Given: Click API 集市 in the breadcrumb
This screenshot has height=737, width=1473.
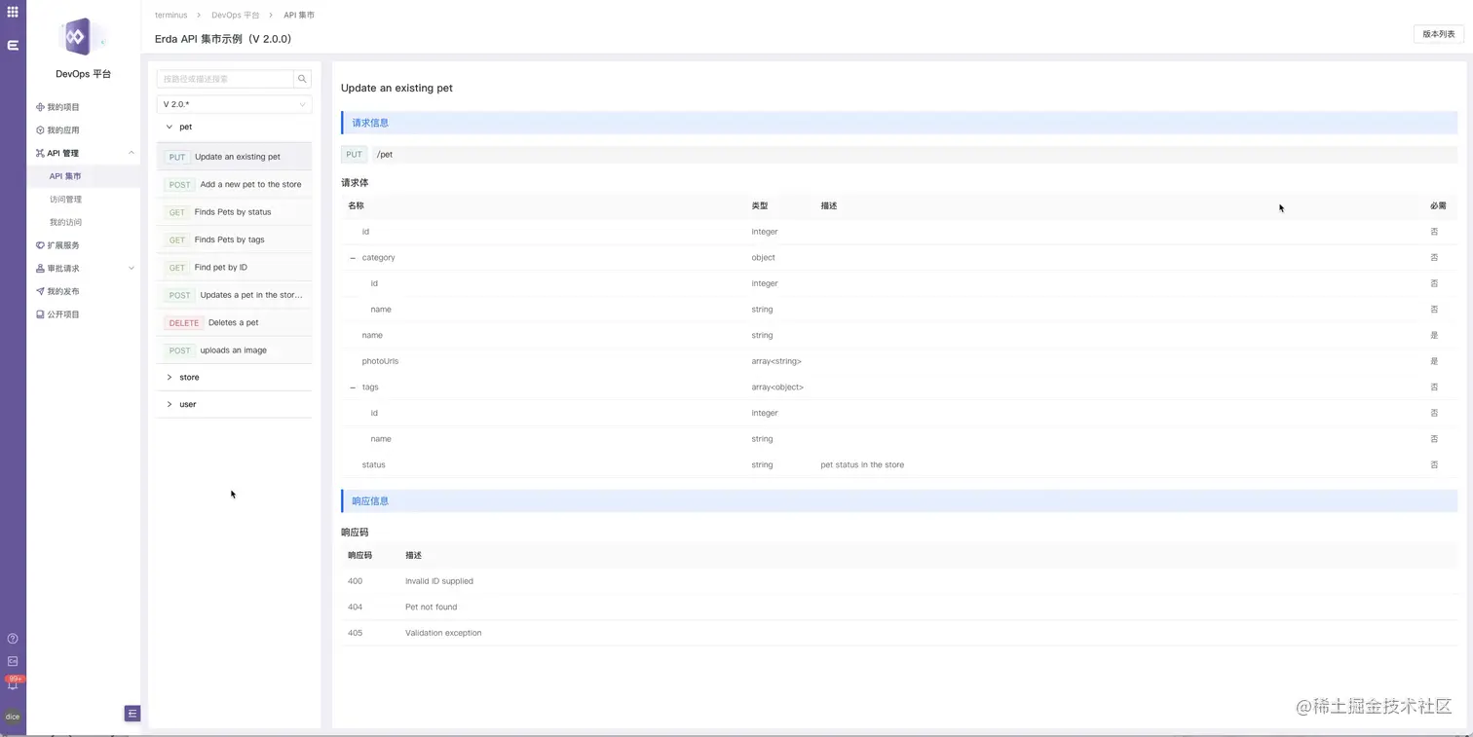Looking at the screenshot, I should [x=299, y=16].
